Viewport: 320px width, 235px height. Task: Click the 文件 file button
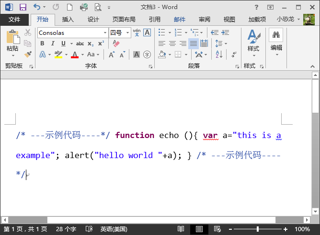coord(14,20)
